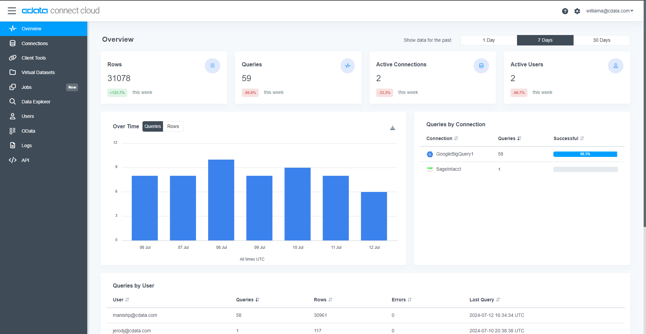The height and width of the screenshot is (334, 646).
Task: Click the Rows card list icon
Action: pyautogui.click(x=212, y=66)
